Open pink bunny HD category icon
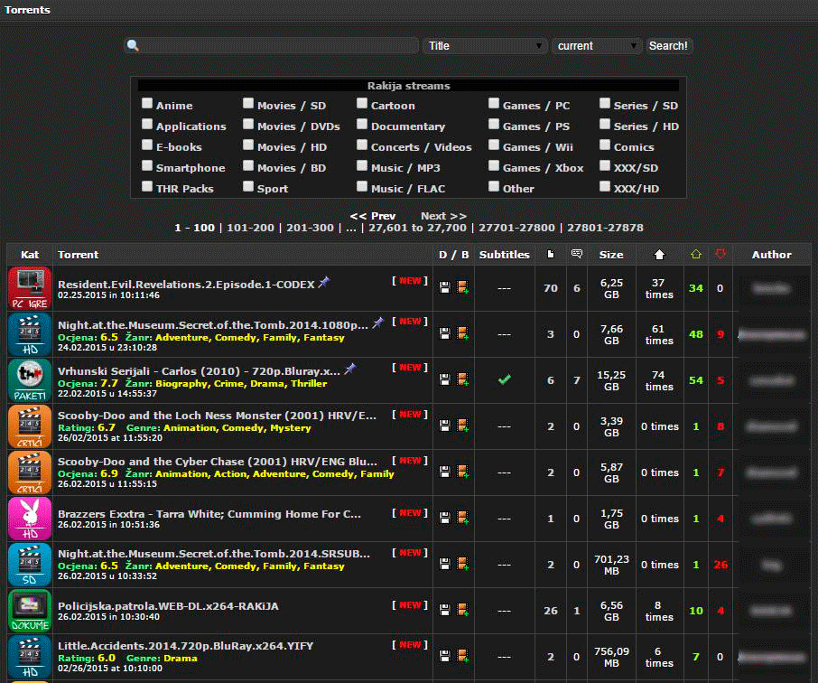This screenshot has width=818, height=683. point(30,519)
